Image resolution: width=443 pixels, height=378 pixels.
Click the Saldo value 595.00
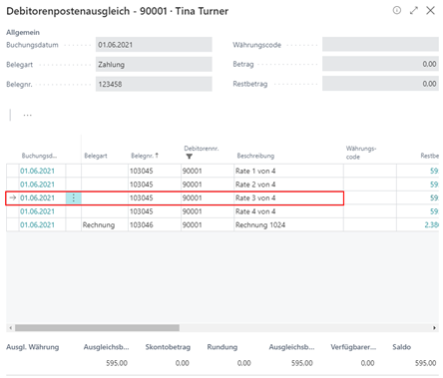pyautogui.click(x=425, y=363)
